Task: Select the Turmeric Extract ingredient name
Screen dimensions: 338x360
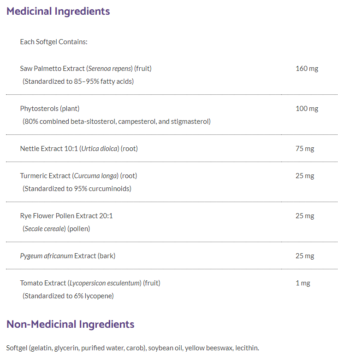Action: coord(78,176)
